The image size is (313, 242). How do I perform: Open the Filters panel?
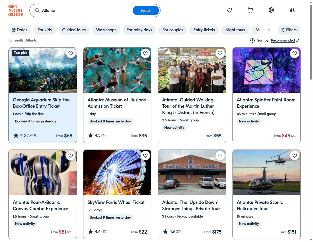[x=289, y=30]
